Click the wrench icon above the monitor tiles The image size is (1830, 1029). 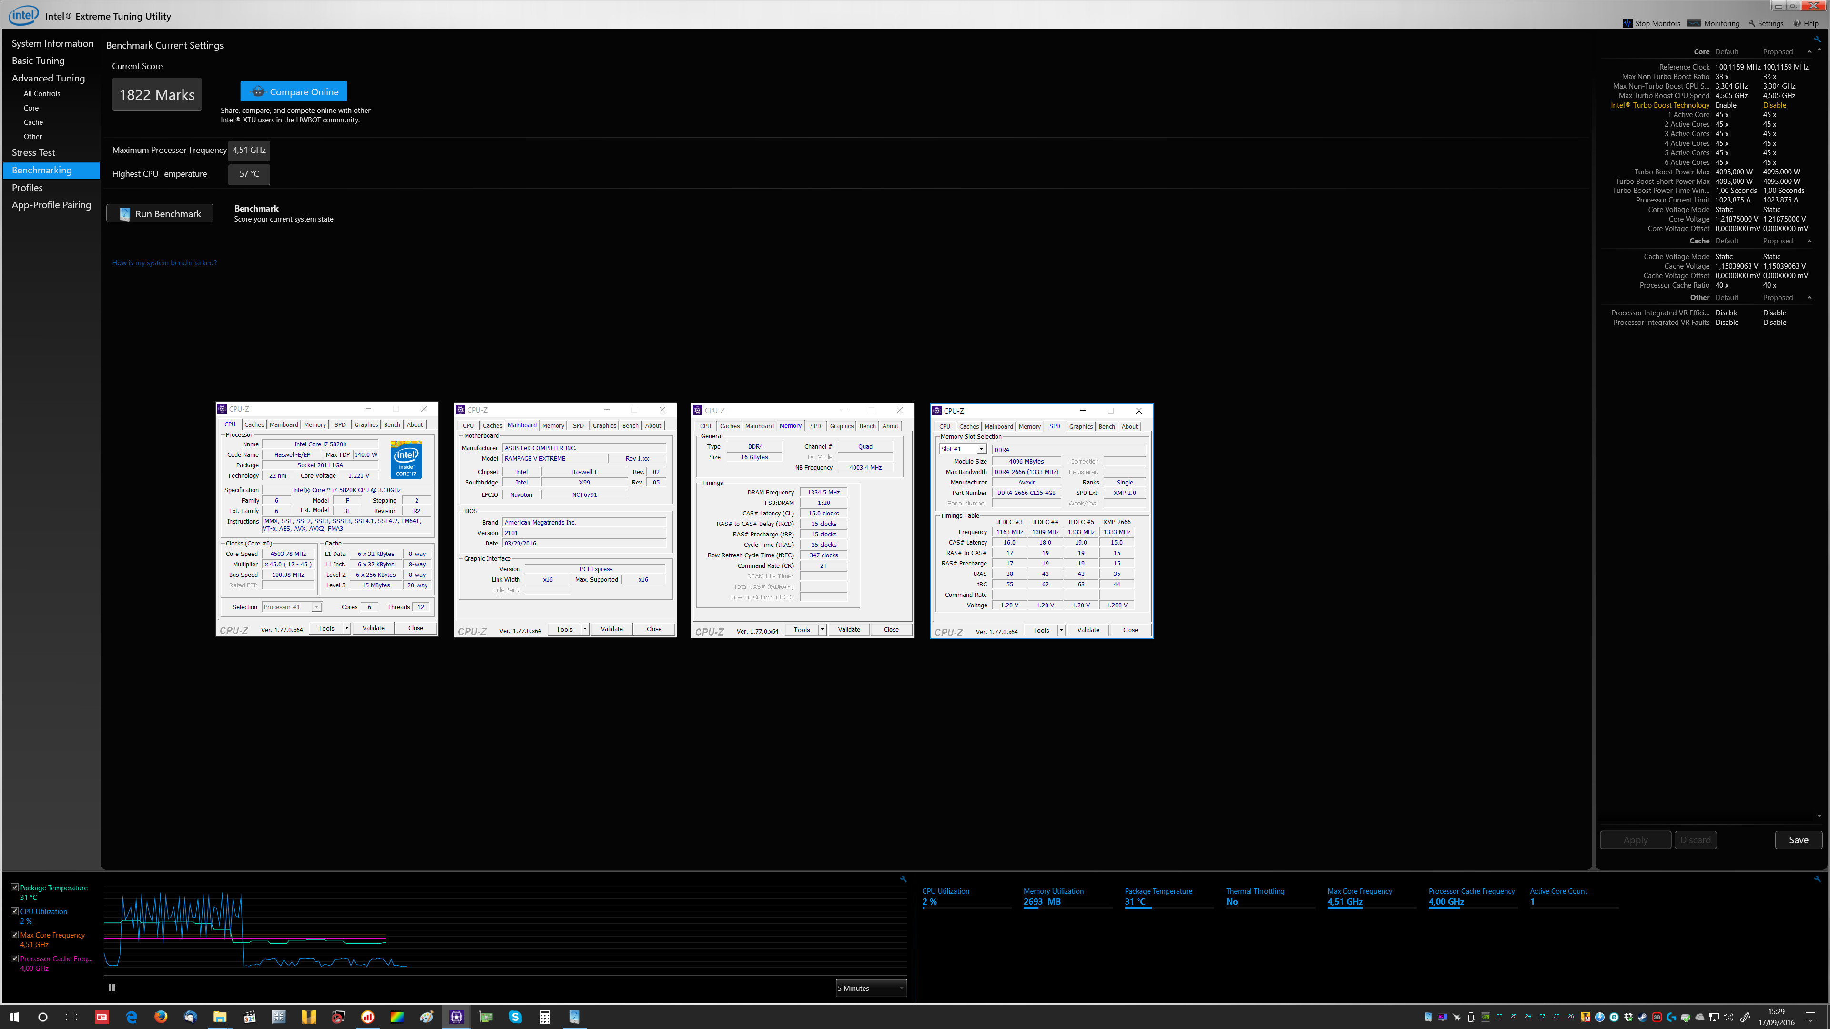pos(1817,878)
